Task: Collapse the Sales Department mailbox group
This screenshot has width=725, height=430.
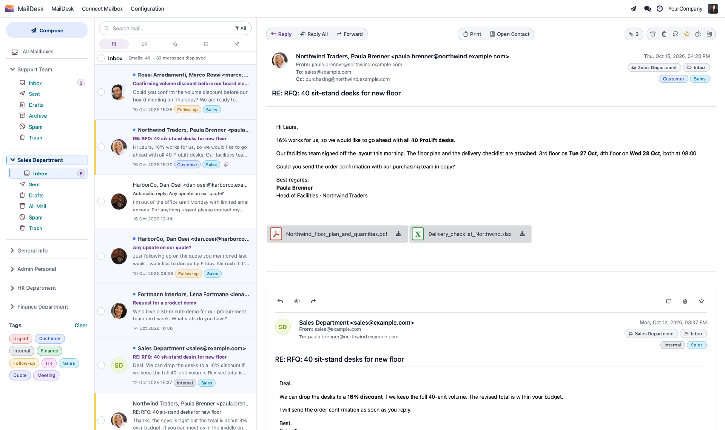Action: (12, 160)
